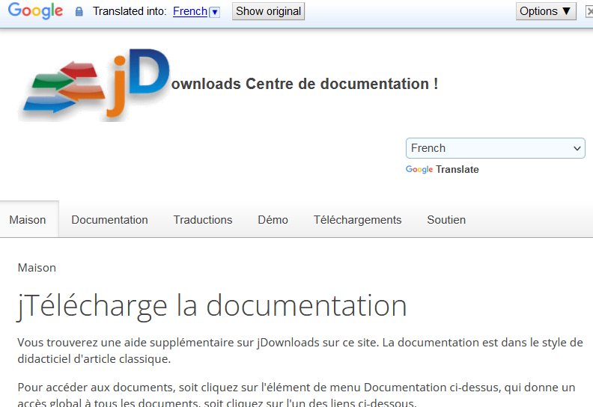This screenshot has height=407, width=593.
Task: Click the Google logo in translate bar
Action: click(35, 10)
